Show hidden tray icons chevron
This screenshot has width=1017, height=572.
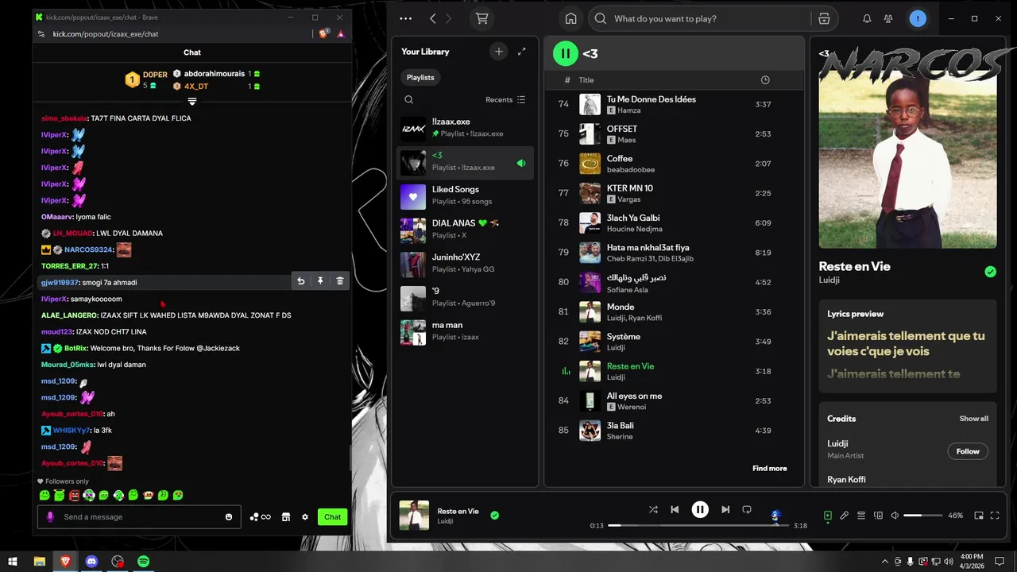pyautogui.click(x=884, y=562)
